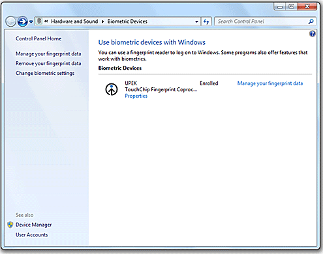Expand the double-chevron breadcrumb overflow
Viewport: 323px width, 254px height.
click(x=46, y=21)
